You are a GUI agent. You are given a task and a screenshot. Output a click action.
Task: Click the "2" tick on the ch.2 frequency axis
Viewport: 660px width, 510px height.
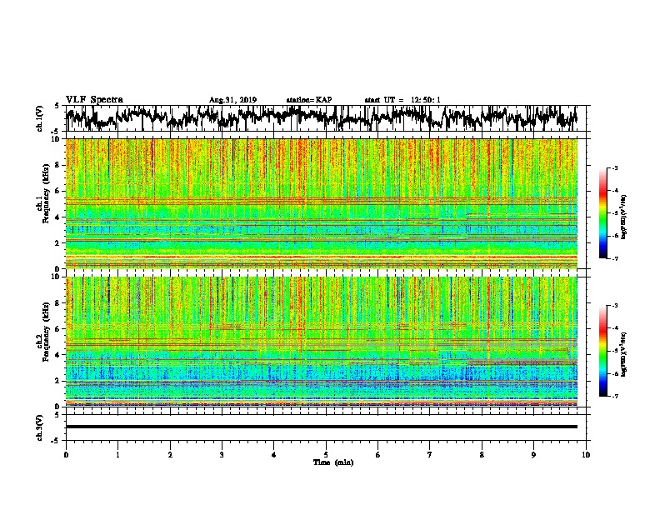click(x=57, y=381)
